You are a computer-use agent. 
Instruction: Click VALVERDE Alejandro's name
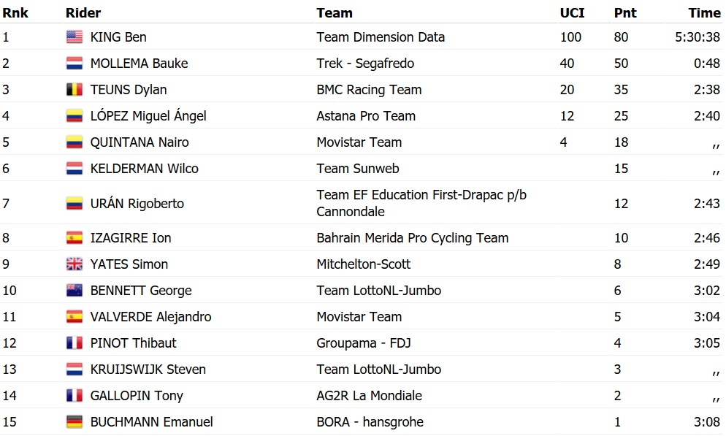[150, 317]
